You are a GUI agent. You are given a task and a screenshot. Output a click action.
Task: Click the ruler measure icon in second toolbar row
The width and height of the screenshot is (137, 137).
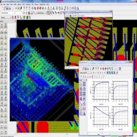pyautogui.click(x=34, y=13)
